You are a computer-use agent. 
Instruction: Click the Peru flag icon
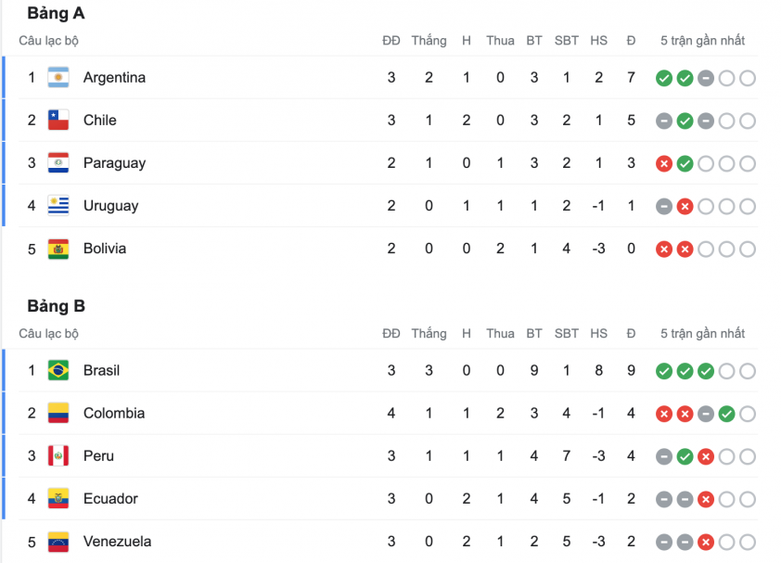(58, 456)
